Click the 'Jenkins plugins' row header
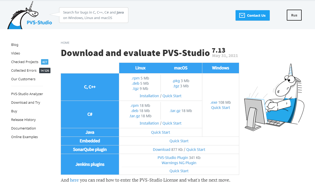Viewport: 315px width, 185px height. 90,164
